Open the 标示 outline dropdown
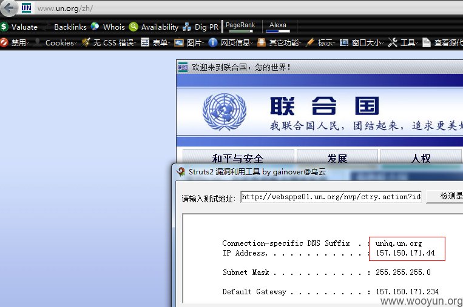The height and width of the screenshot is (307, 463). click(326, 43)
